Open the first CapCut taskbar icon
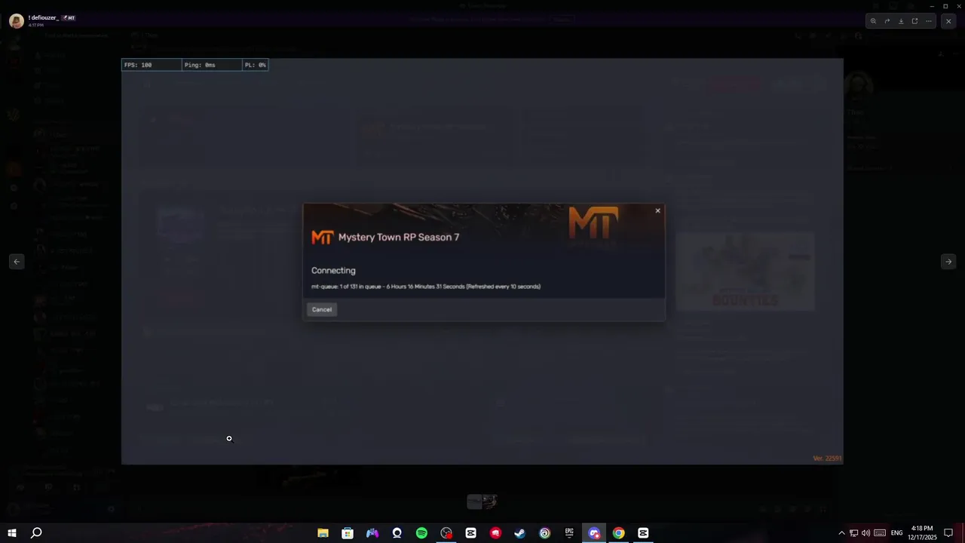 (x=471, y=533)
